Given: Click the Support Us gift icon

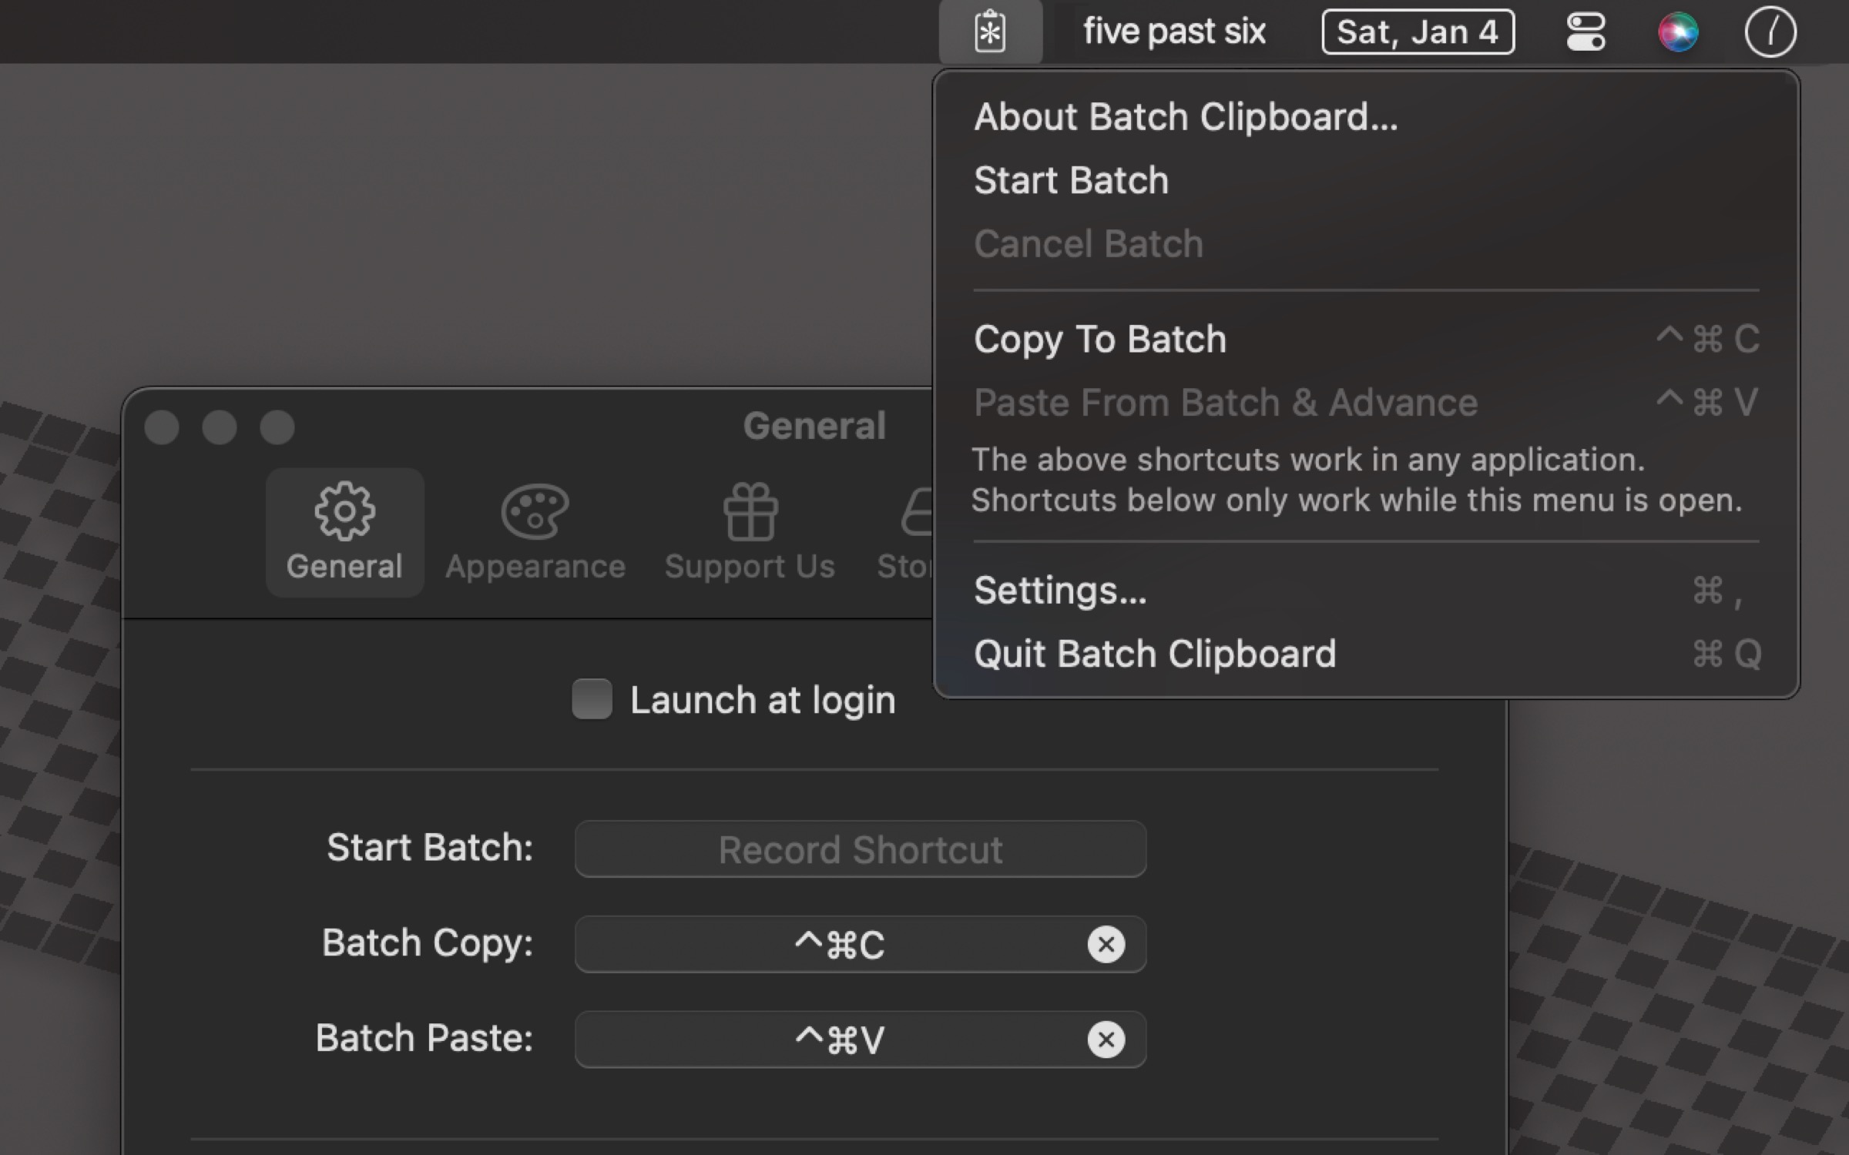Looking at the screenshot, I should pos(751,512).
